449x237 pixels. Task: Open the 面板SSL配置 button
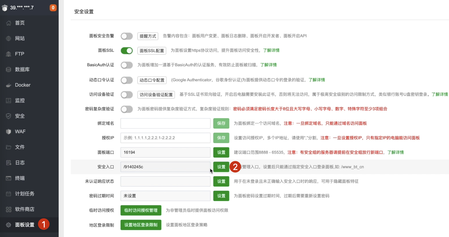[152, 51]
